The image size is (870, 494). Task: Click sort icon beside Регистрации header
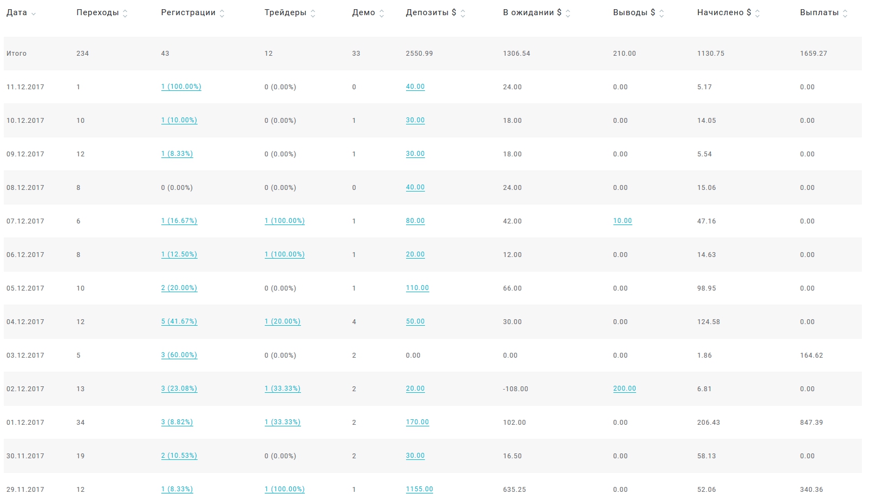pos(222,14)
